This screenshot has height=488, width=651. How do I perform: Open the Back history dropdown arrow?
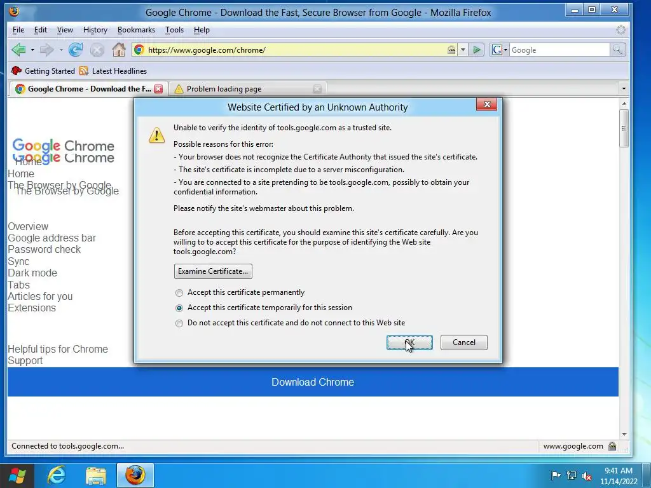click(32, 50)
